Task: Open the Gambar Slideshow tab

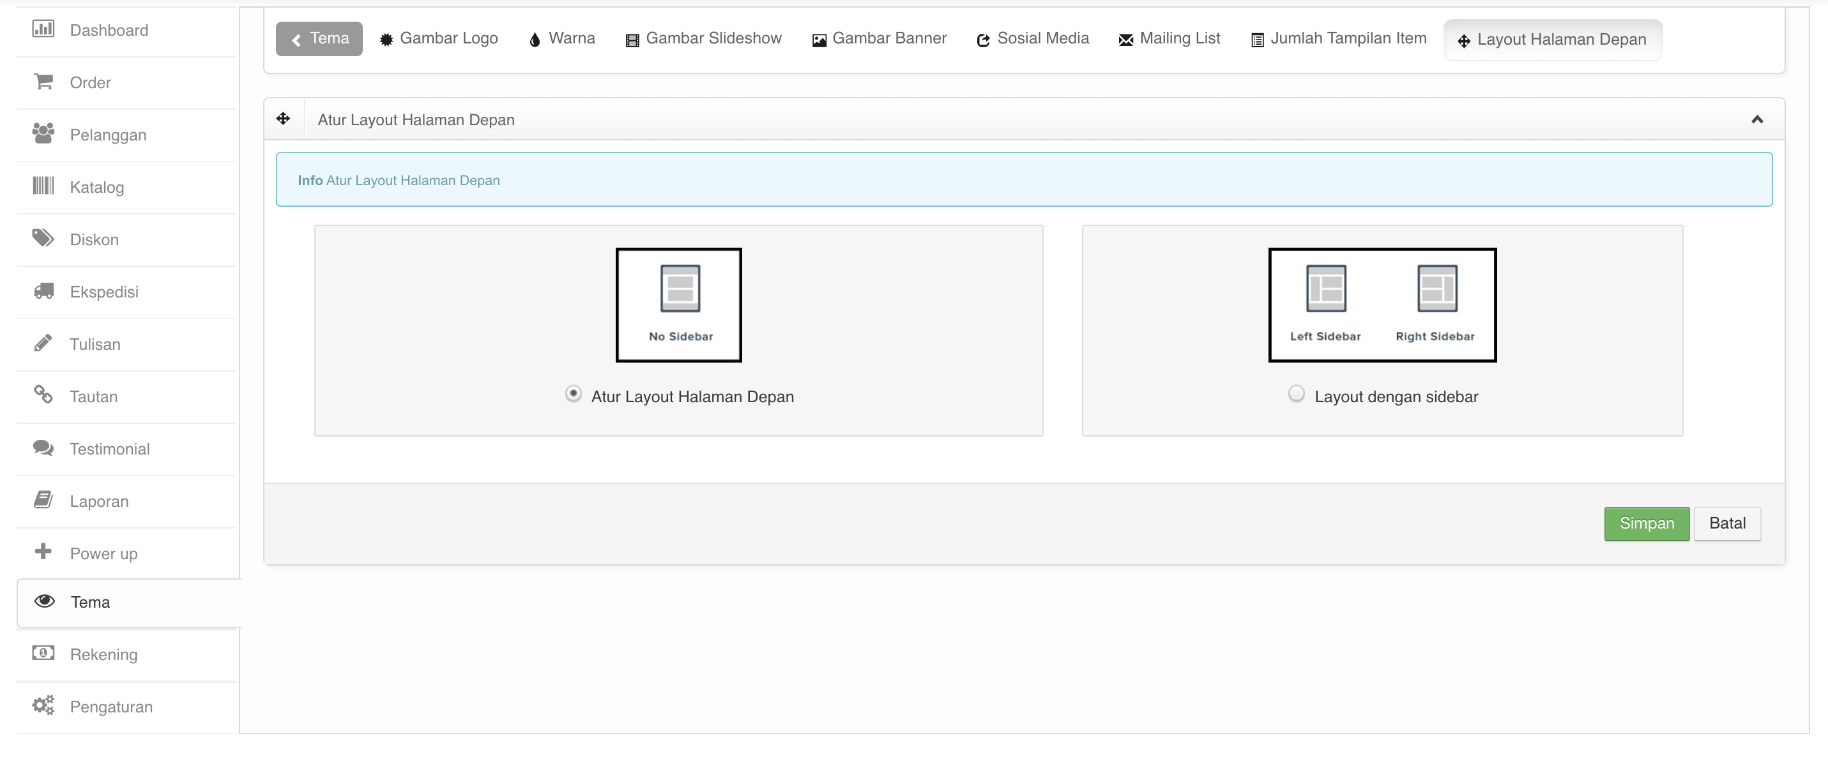Action: tap(703, 38)
